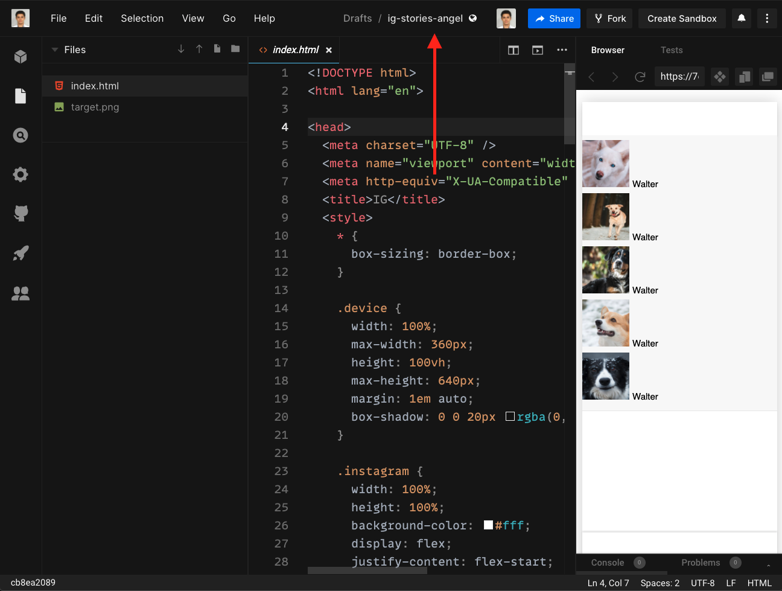Click the new file icon in Files header

tap(217, 49)
